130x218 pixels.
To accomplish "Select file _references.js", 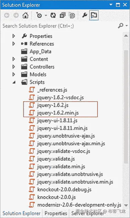I will point(52,90).
